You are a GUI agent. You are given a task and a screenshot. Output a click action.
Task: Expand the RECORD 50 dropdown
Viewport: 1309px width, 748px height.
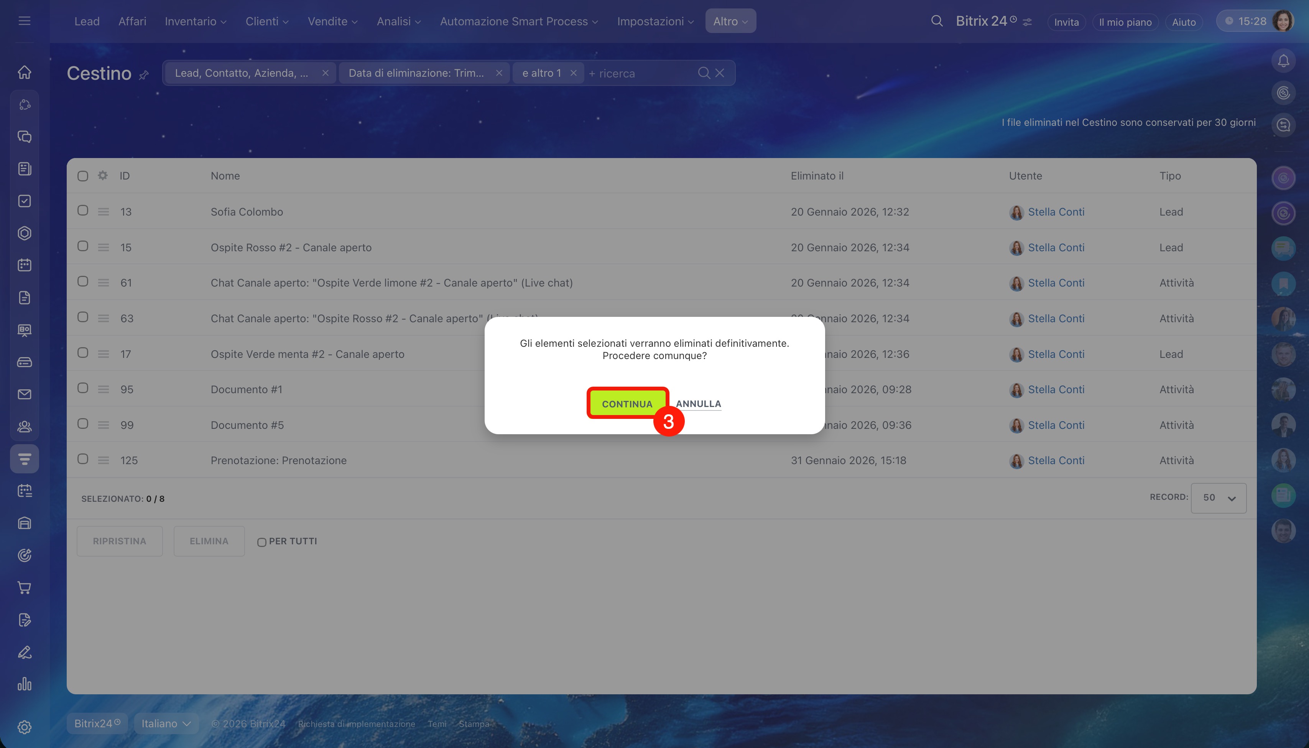[x=1218, y=498]
